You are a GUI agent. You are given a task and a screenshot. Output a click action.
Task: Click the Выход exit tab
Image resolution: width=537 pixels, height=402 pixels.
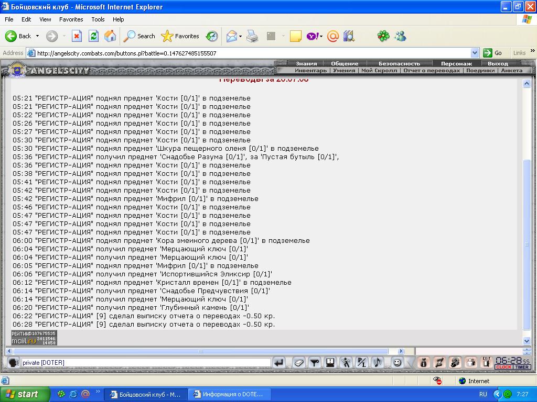498,63
